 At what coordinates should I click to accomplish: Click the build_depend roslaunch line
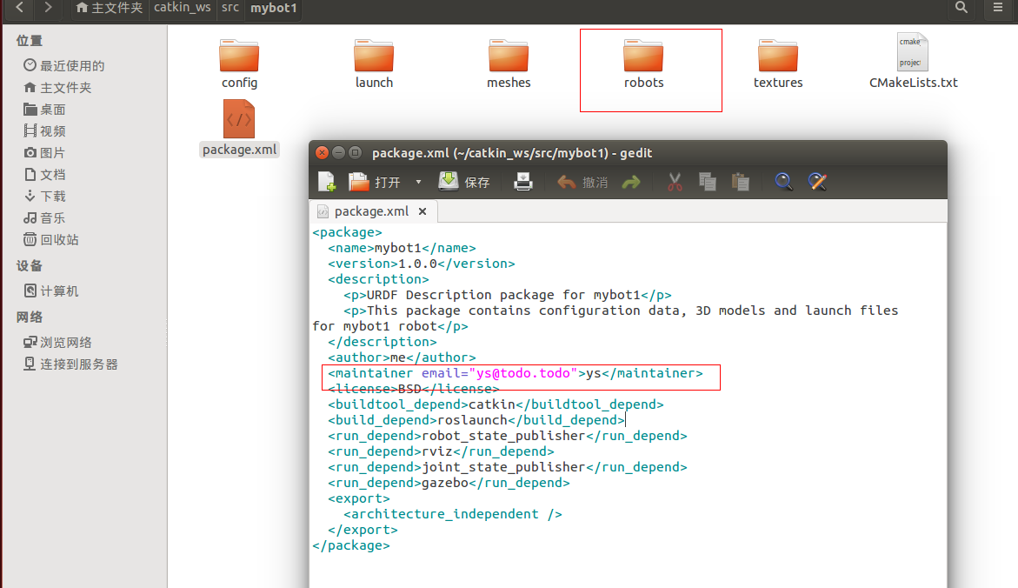476,420
